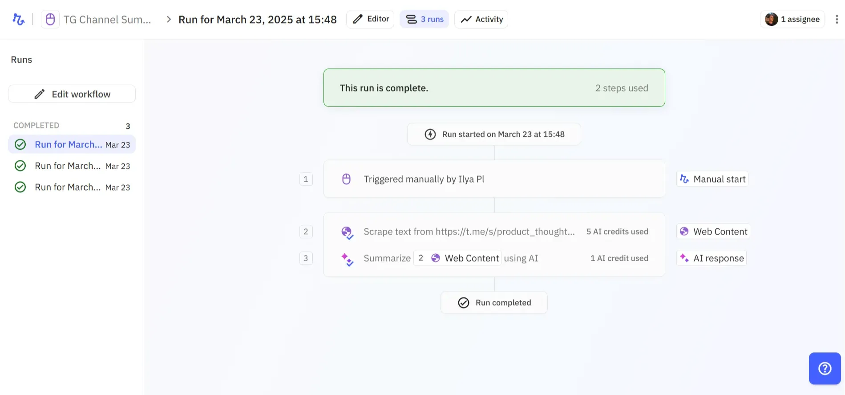Open the Editor tab

(370, 19)
